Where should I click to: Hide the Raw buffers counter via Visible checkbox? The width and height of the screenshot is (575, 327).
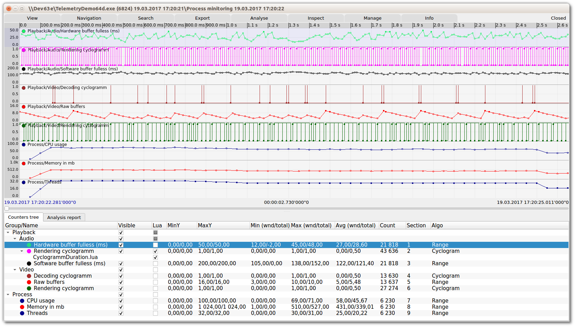[x=121, y=282]
